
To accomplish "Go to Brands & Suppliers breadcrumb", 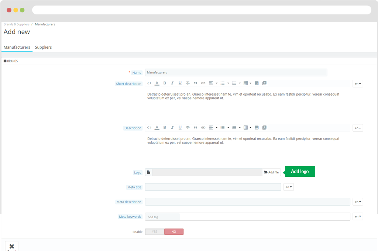I will pyautogui.click(x=16, y=24).
